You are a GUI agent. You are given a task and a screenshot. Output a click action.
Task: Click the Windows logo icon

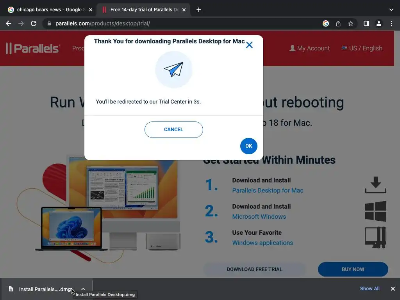point(375,211)
